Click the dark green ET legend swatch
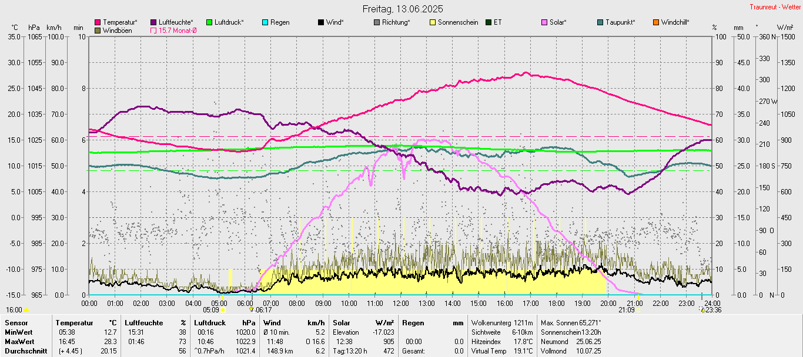Viewport: 803px width, 357px height. coord(489,22)
